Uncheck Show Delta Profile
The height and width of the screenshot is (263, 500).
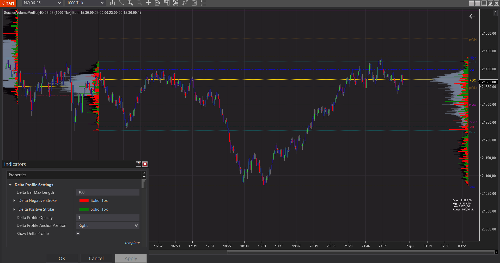pyautogui.click(x=78, y=234)
